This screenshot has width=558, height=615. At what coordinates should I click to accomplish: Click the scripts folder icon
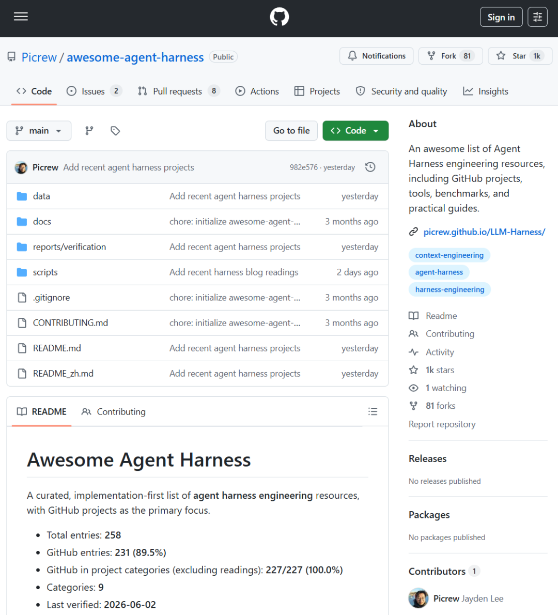point(22,272)
